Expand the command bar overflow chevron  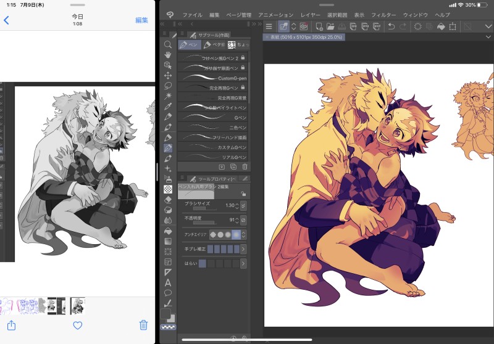pyautogui.click(x=488, y=27)
